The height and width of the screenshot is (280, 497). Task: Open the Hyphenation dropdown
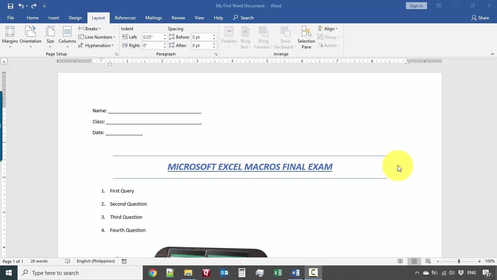point(96,46)
